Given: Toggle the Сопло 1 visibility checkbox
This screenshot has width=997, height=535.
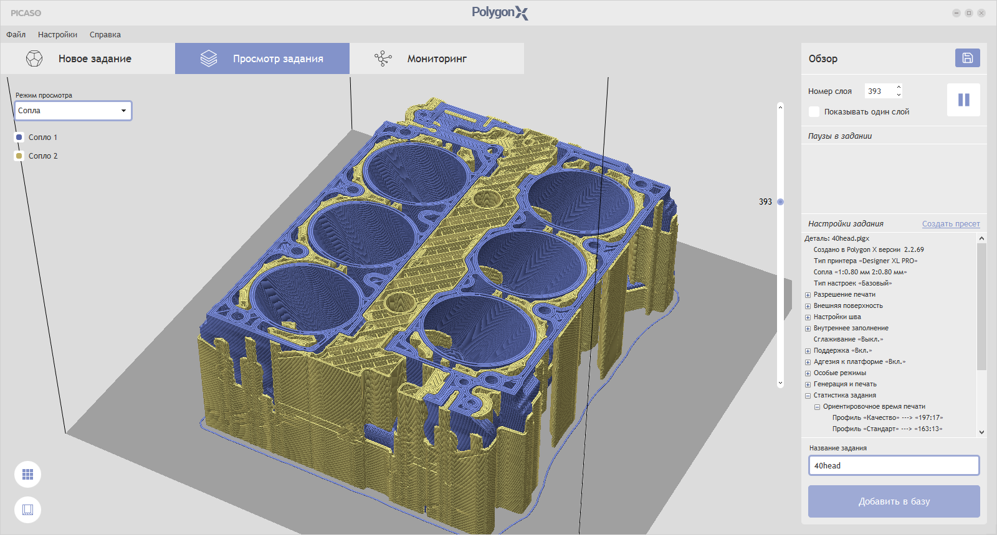Looking at the screenshot, I should click(x=19, y=137).
